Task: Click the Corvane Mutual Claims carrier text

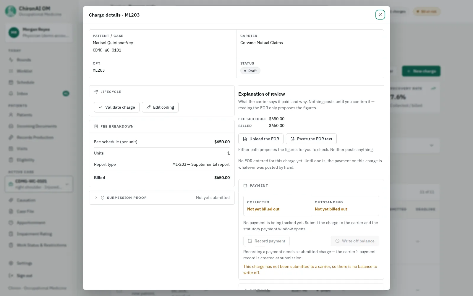Action: click(262, 43)
